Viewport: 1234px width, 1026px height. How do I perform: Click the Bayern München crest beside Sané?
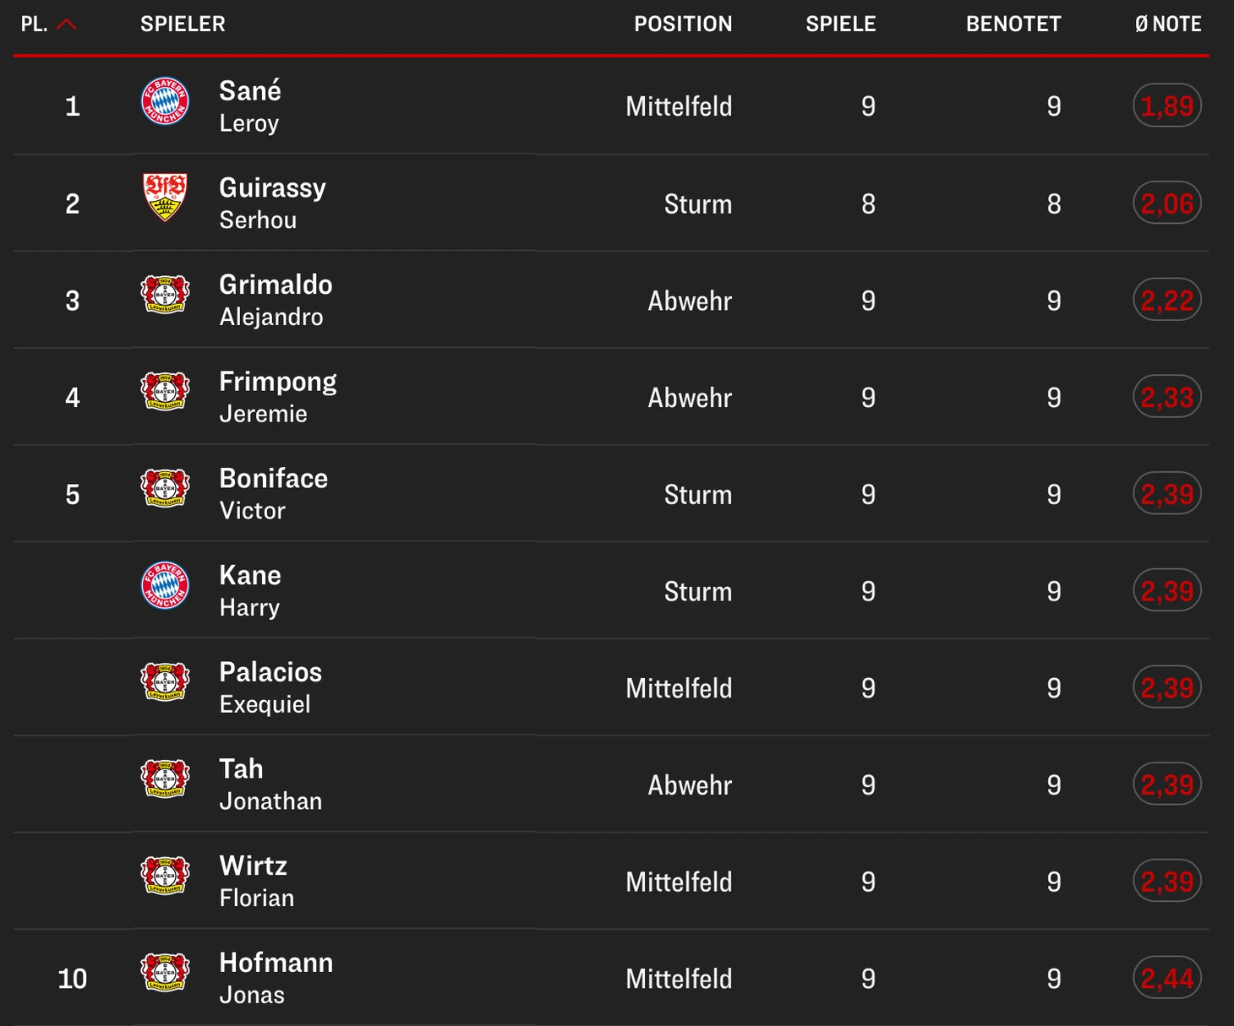coord(165,101)
